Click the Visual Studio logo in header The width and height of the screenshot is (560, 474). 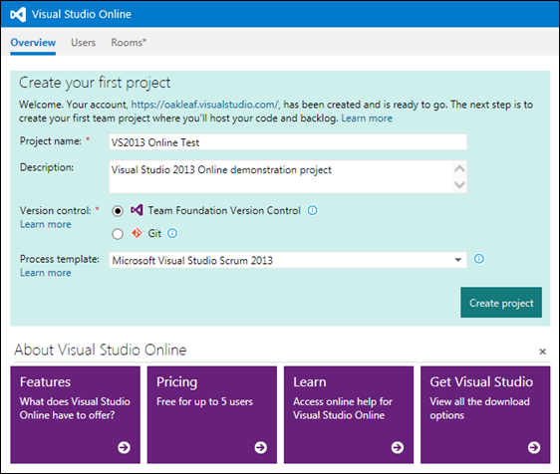(18, 14)
